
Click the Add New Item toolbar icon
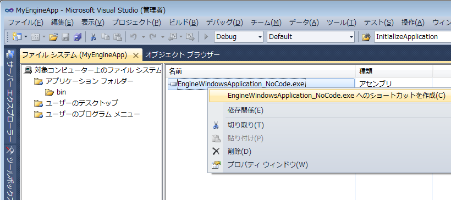point(35,37)
